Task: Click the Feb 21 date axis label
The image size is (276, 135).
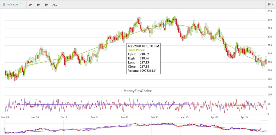Action: [155, 117]
